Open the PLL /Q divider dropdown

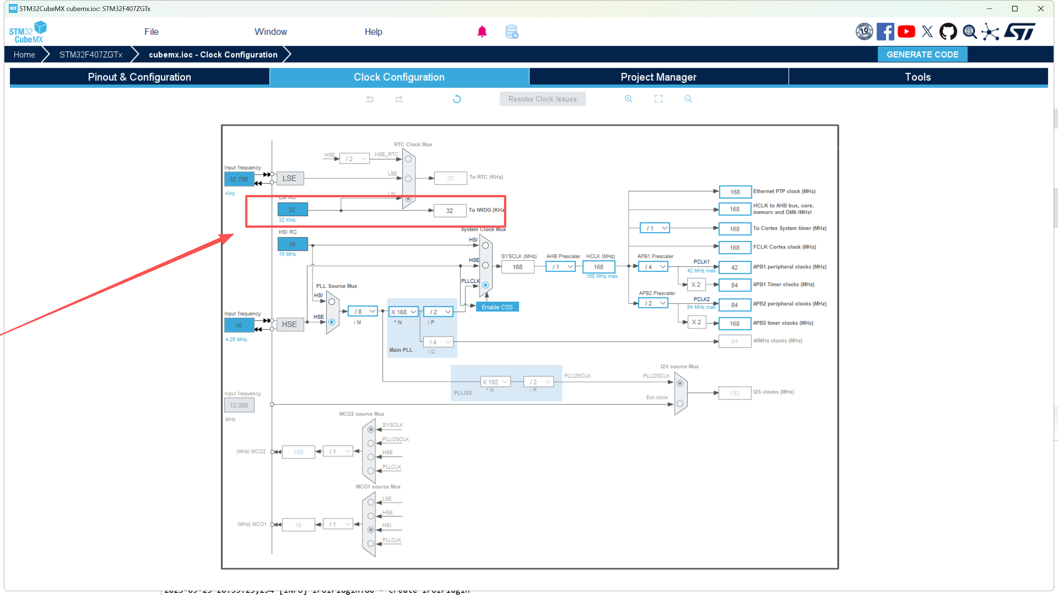[438, 342]
